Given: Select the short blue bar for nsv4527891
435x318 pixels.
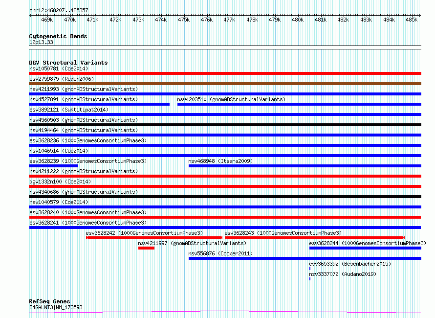Looking at the screenshot, I should (x=99, y=104).
